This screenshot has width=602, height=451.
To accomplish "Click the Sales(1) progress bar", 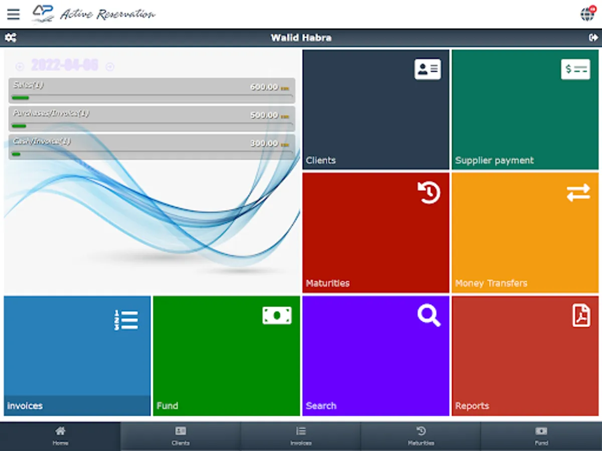I will click(152, 90).
